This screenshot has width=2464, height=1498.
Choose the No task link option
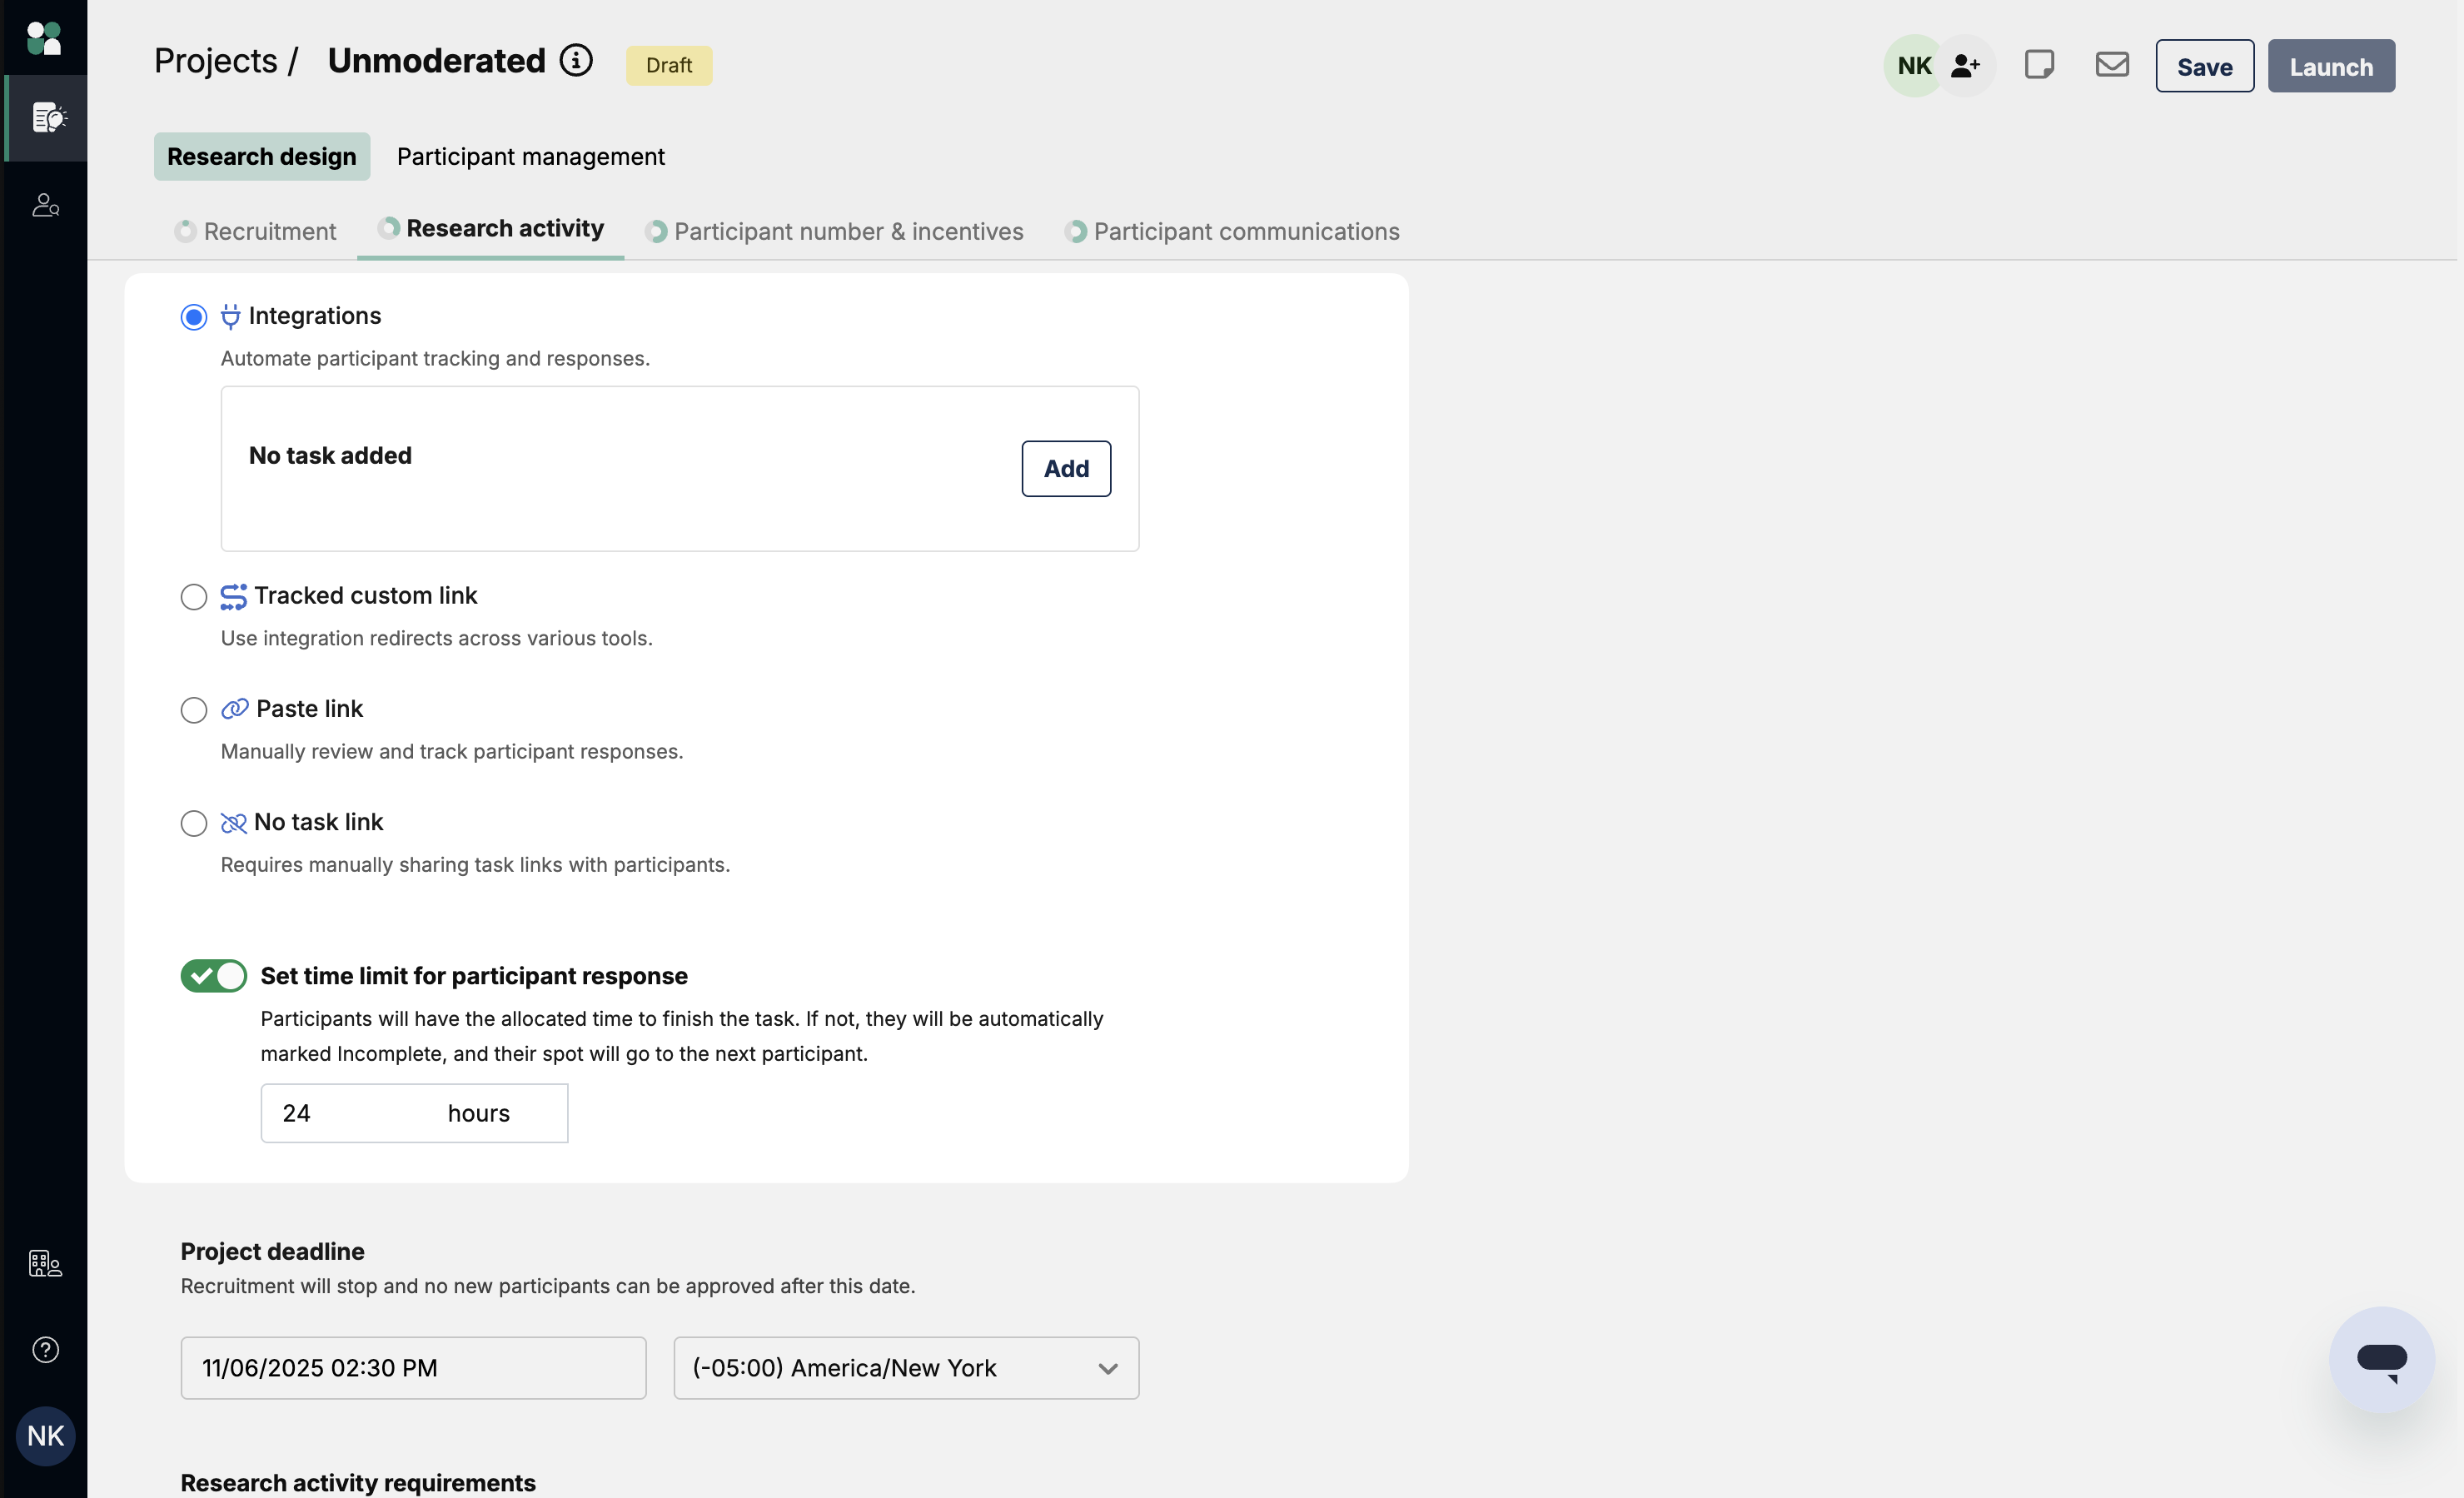pyautogui.click(x=194, y=823)
